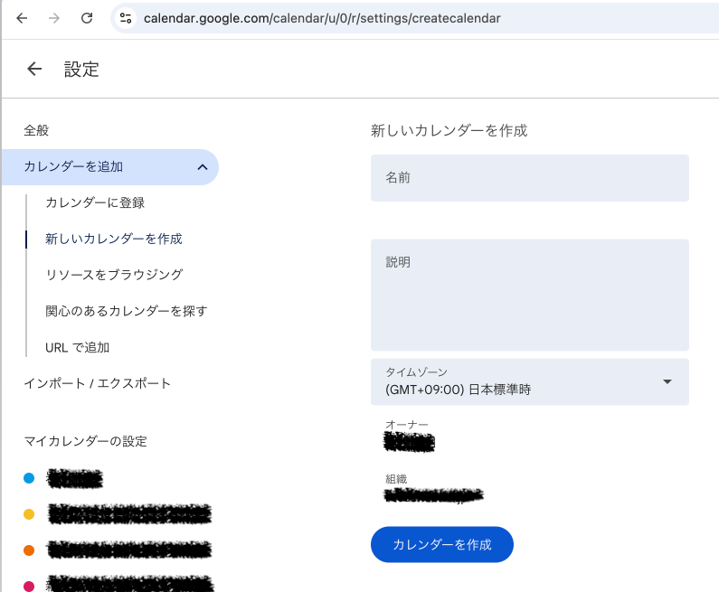Click the browser forward arrow
Screen dimensions: 719x592
[54, 18]
